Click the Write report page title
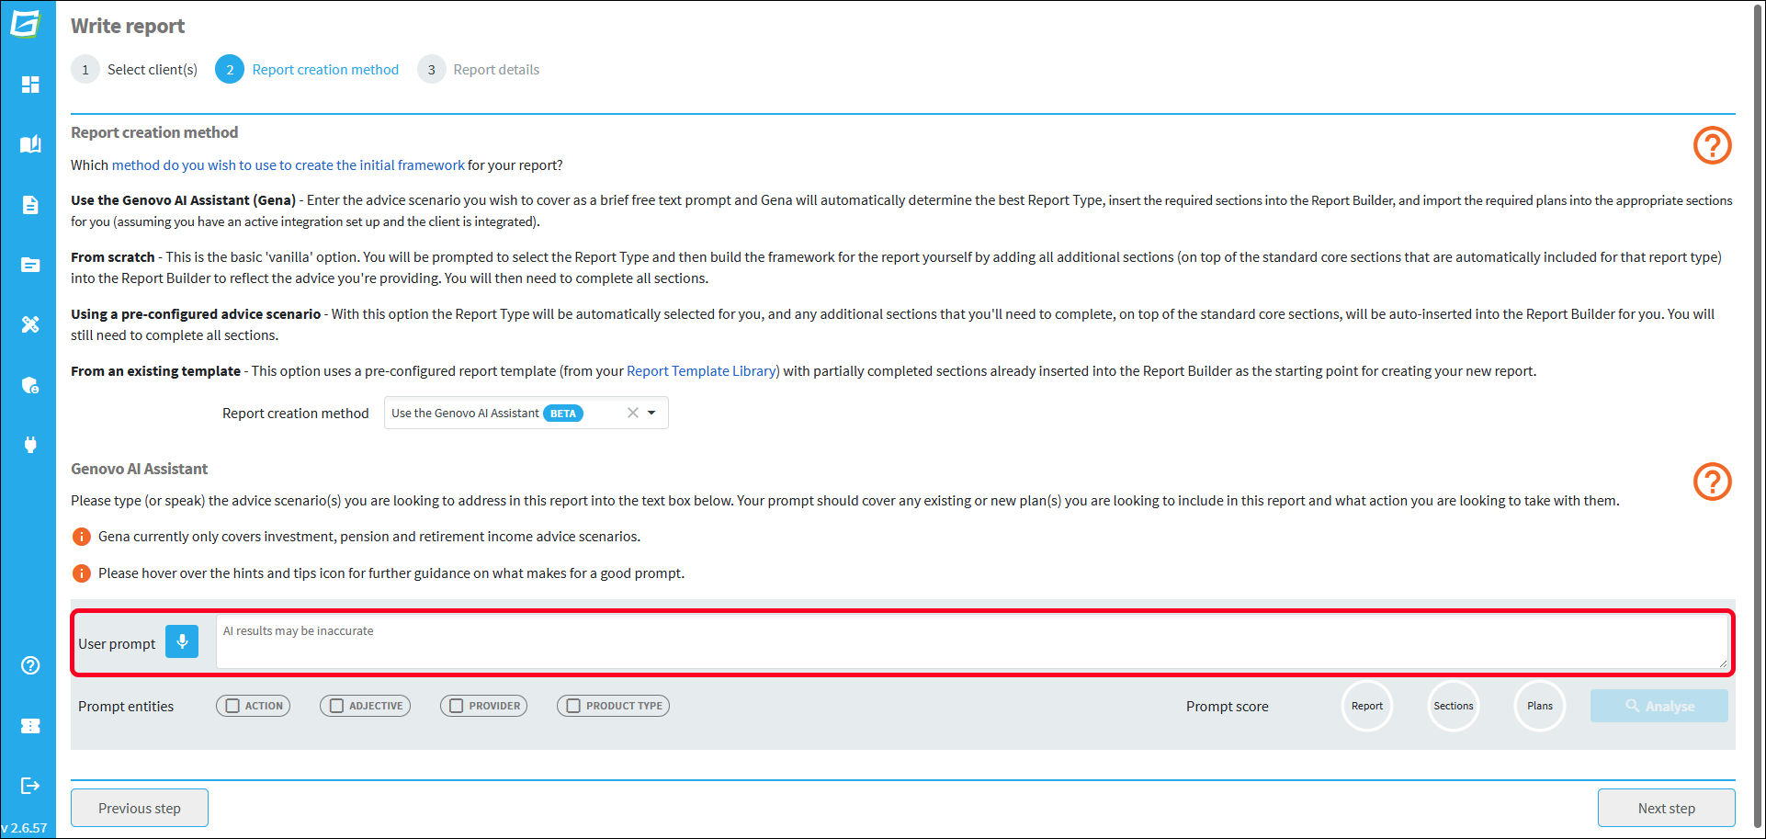Viewport: 1766px width, 839px height. tap(128, 26)
